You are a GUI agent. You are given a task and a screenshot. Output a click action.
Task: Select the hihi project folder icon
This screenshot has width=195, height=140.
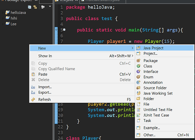coord(8,18)
